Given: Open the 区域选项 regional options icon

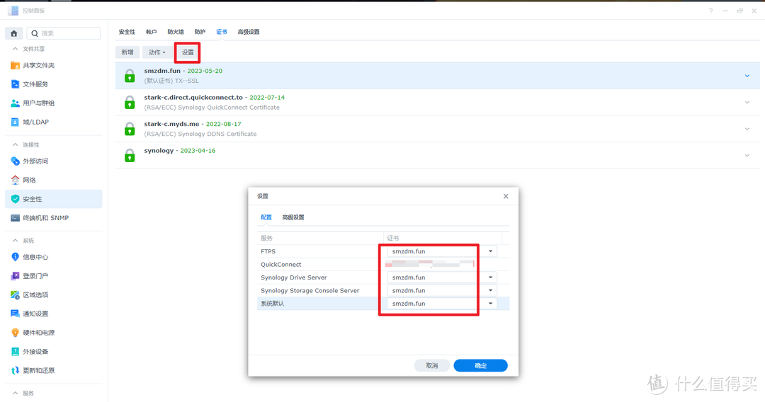Looking at the screenshot, I should 15,295.
